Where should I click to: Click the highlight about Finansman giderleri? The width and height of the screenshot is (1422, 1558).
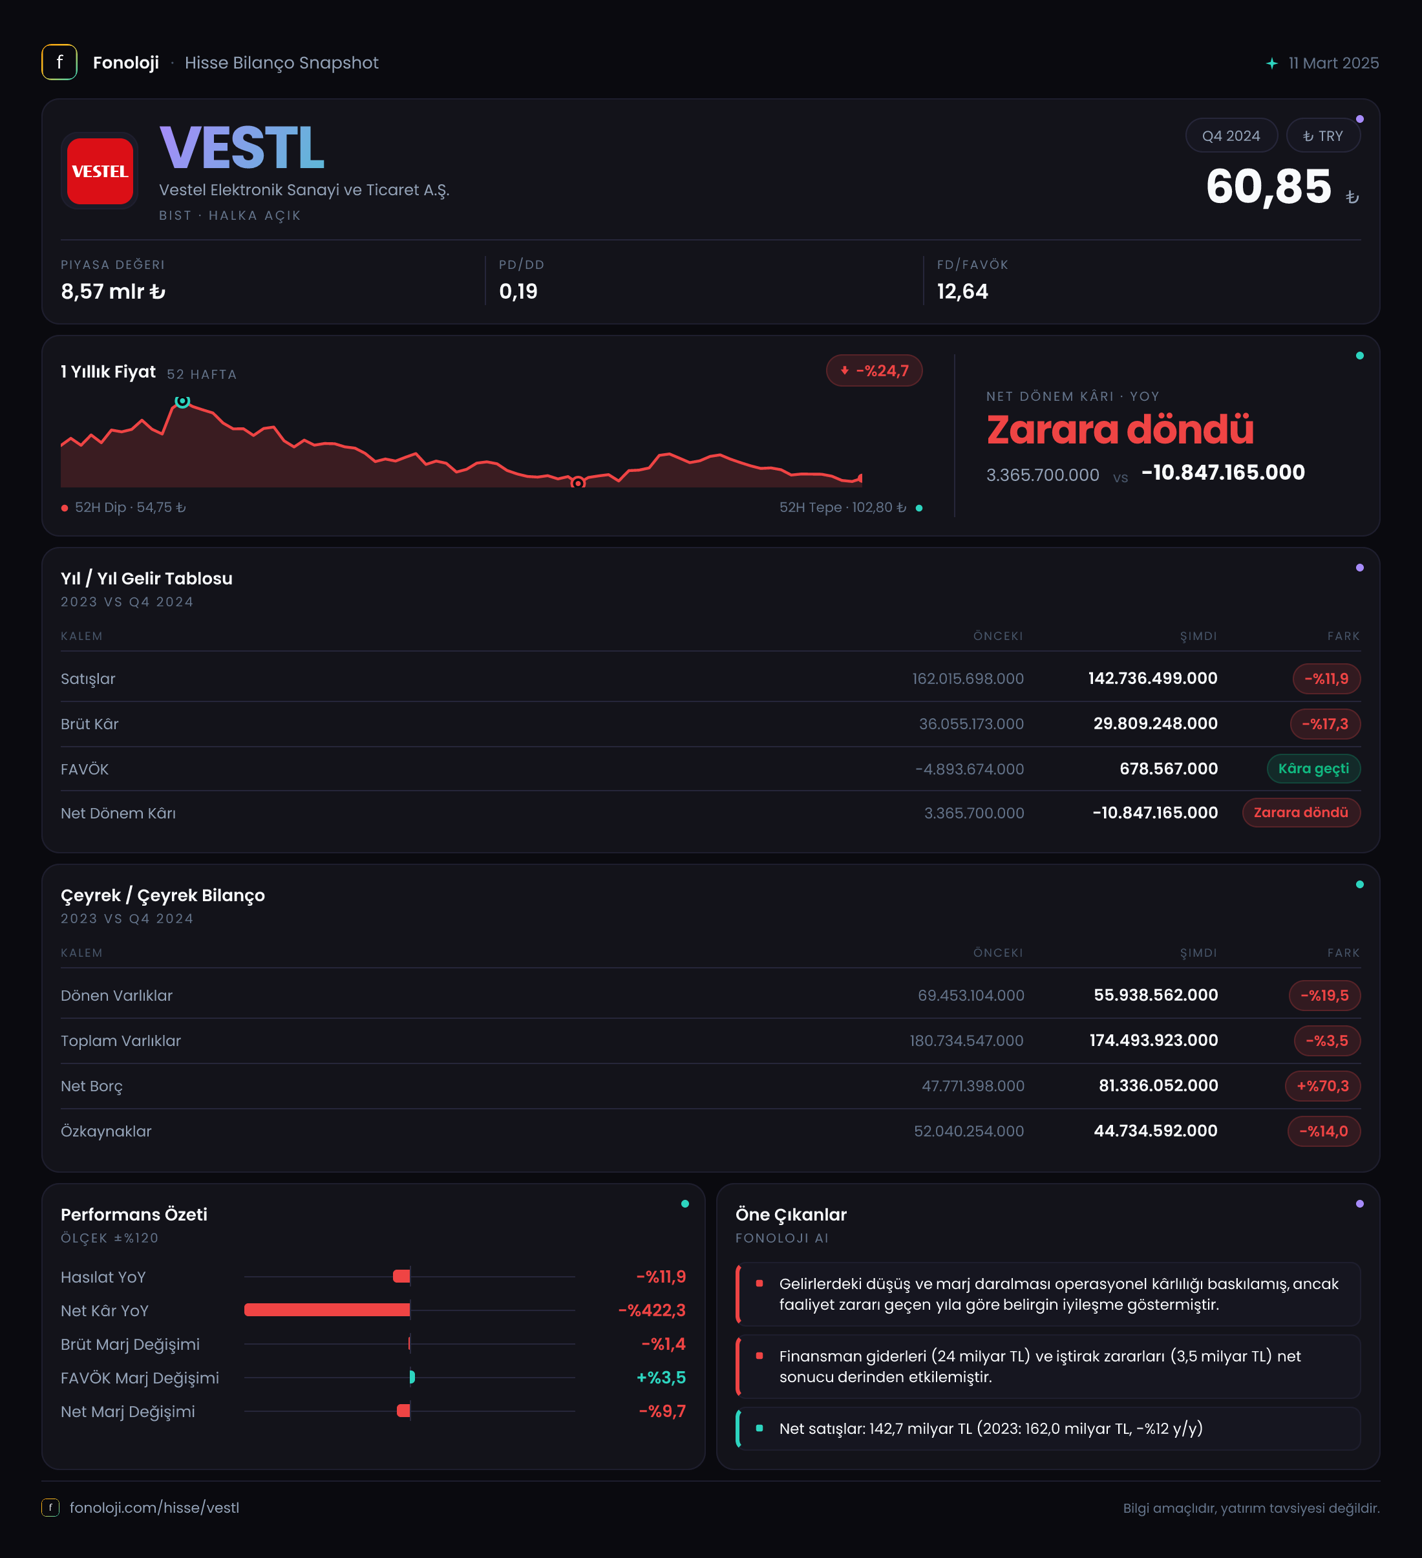1048,1367
